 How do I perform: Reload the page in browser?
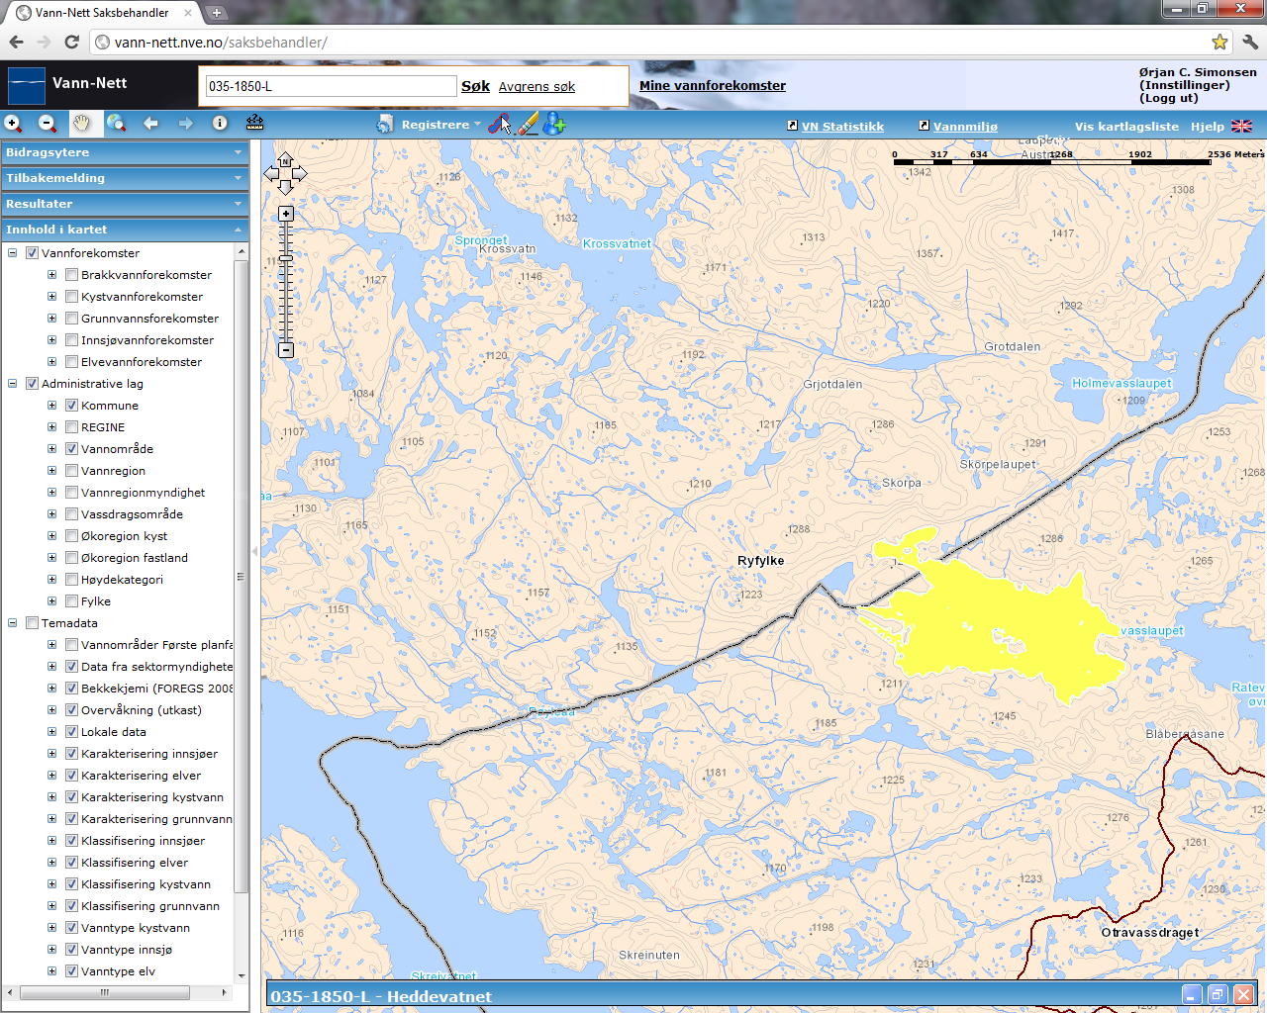[71, 42]
